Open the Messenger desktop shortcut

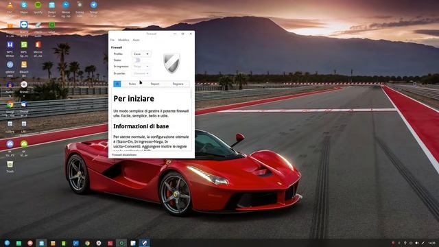pos(66,5)
